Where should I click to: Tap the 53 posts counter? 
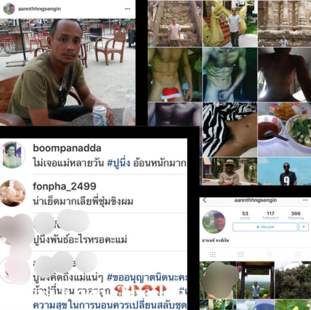pyautogui.click(x=245, y=215)
